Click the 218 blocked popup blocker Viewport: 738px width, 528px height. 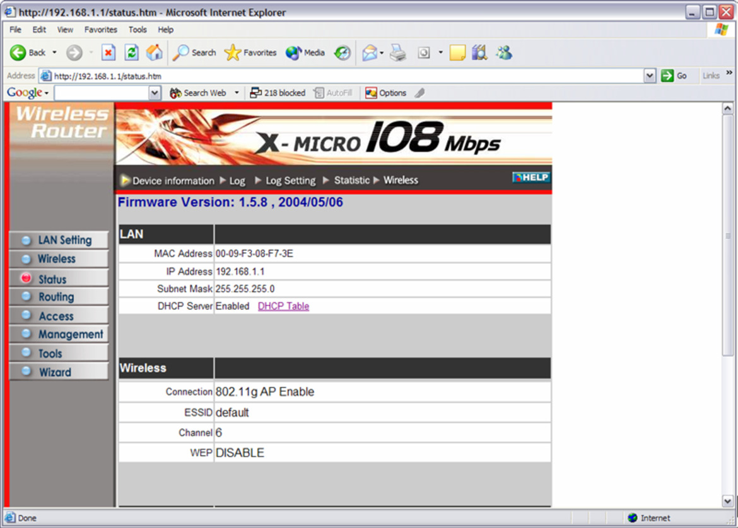point(278,93)
